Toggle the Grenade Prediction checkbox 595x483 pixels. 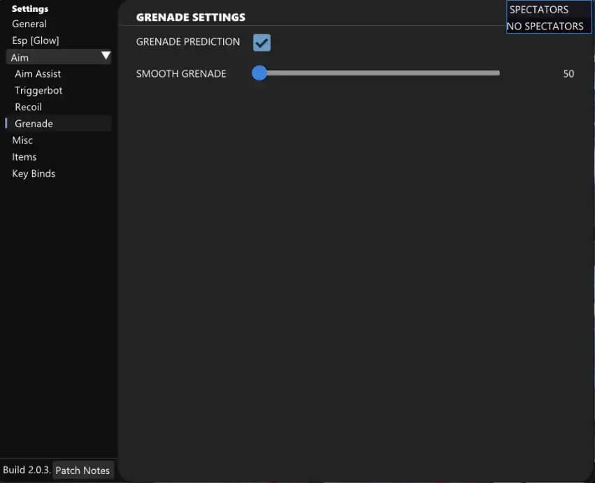(x=261, y=43)
